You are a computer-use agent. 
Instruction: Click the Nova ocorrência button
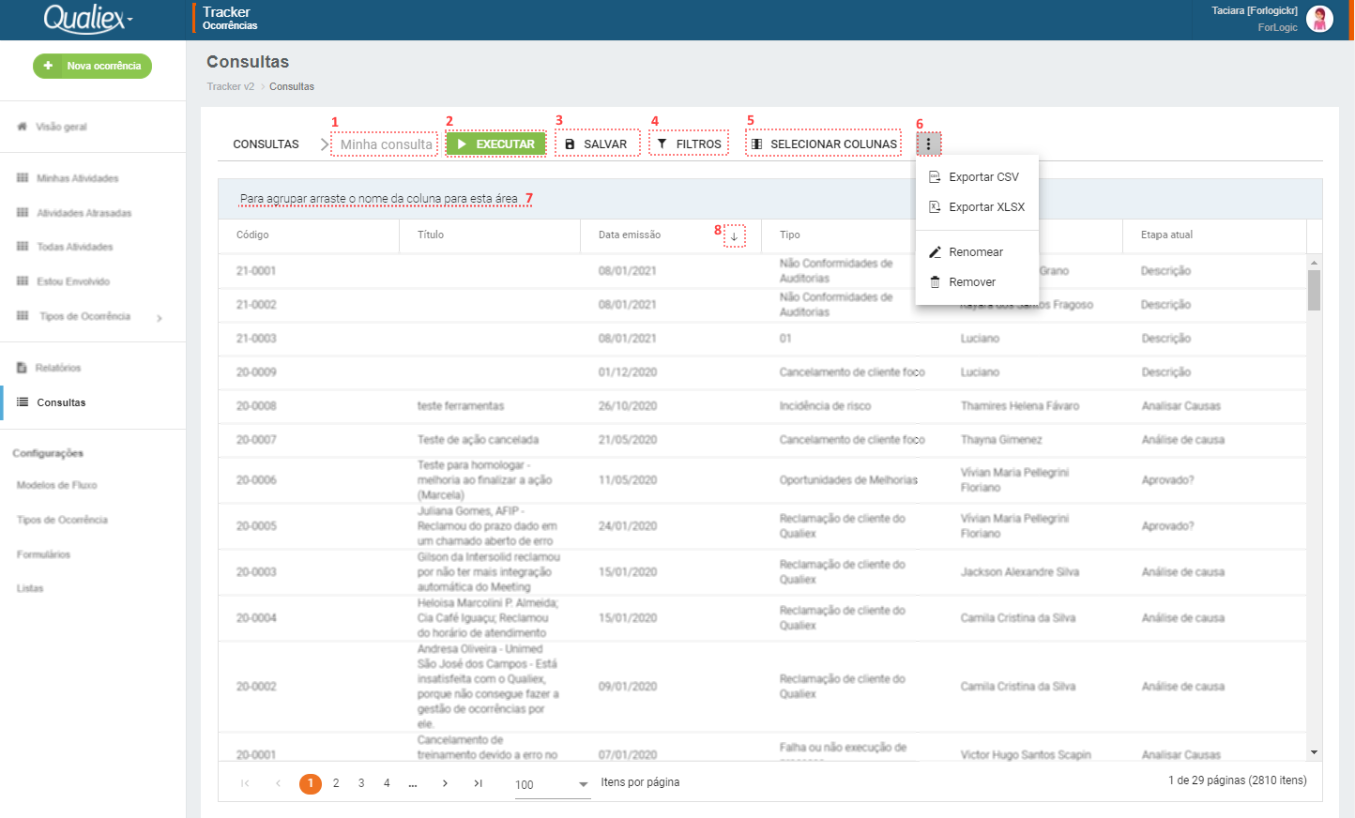(92, 66)
